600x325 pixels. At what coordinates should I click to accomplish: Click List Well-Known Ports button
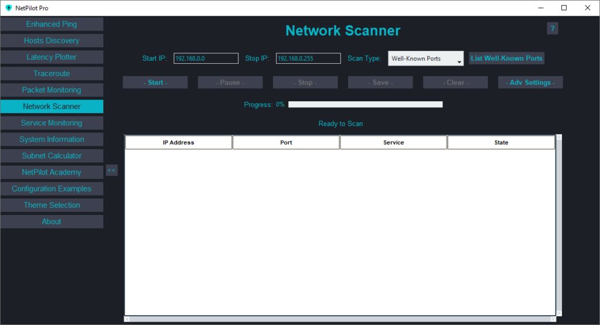pos(506,58)
